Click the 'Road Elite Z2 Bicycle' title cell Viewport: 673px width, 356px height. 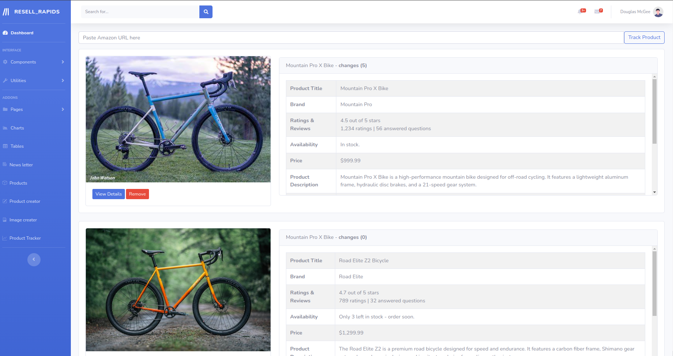[x=490, y=260]
